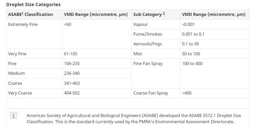Open footnote 2 link beside Sub Category
Viewport: 257px width, 127px height.
pos(164,14)
